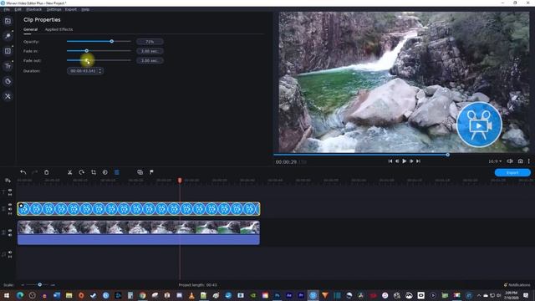
Task: Open the Titles panel in sidebar
Action: pyautogui.click(x=8, y=66)
